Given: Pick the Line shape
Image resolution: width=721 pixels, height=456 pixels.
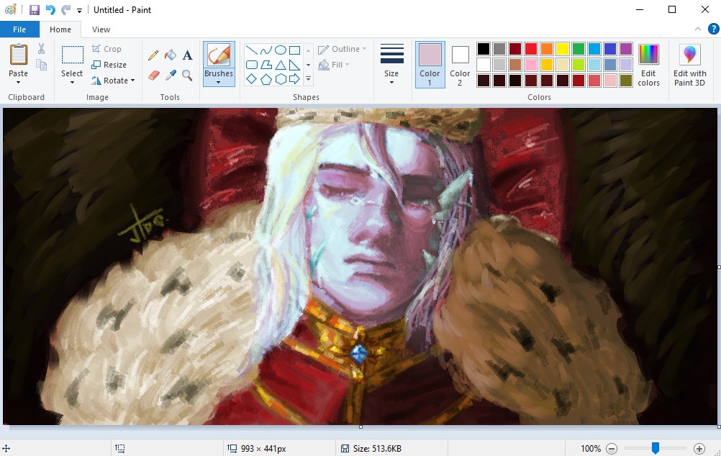Looking at the screenshot, I should [252, 50].
